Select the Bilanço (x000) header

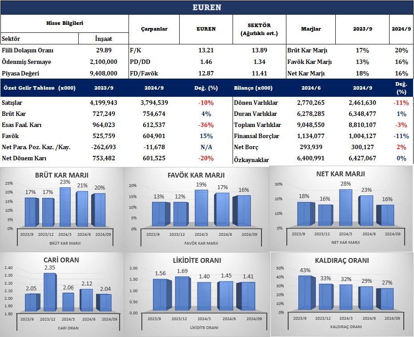coord(253,88)
